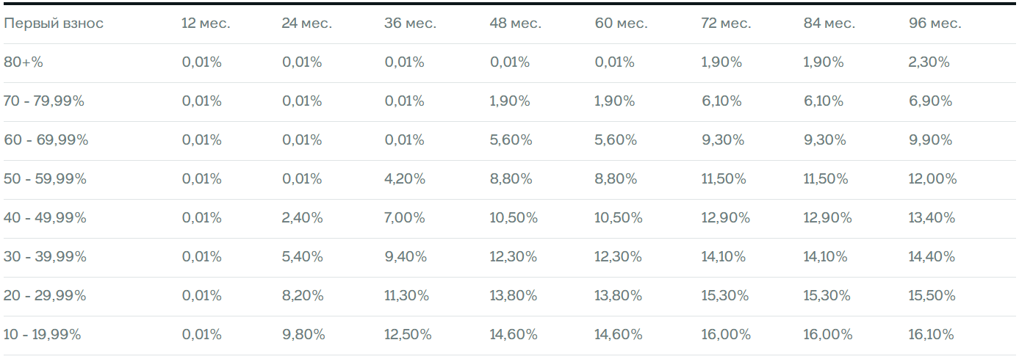The width and height of the screenshot is (1019, 362).
Task: Click the "48 мес." column header
Action: point(516,23)
